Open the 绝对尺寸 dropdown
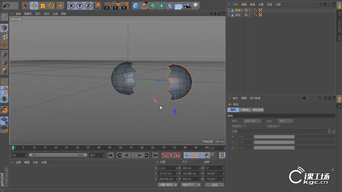The height and width of the screenshot is (192, 342). pyautogui.click(x=191, y=185)
